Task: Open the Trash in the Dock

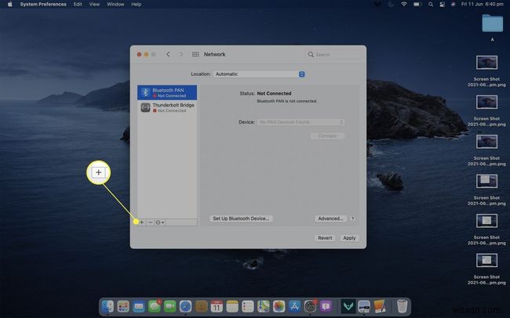Action: (403, 306)
